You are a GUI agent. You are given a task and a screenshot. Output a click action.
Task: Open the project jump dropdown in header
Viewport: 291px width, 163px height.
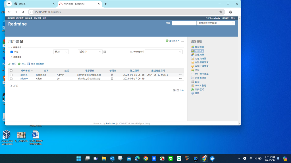pos(216,23)
